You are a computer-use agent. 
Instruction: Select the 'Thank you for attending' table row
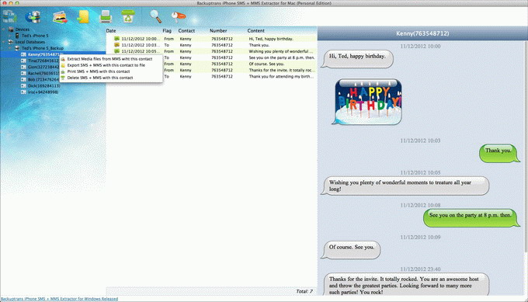click(x=240, y=76)
